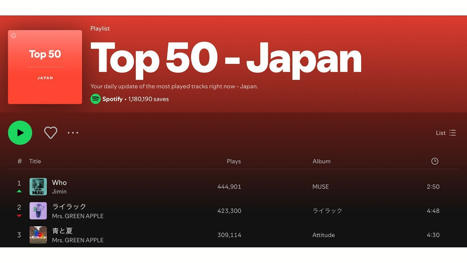Open the Spotify profile link

pos(112,99)
